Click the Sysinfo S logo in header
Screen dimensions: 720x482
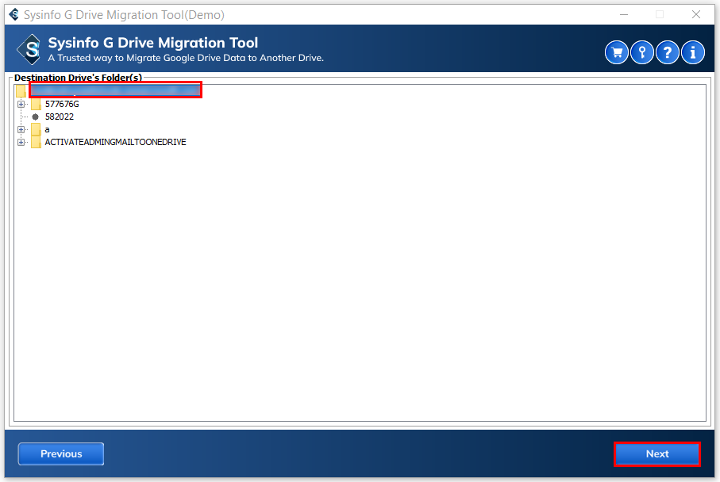pyautogui.click(x=29, y=49)
